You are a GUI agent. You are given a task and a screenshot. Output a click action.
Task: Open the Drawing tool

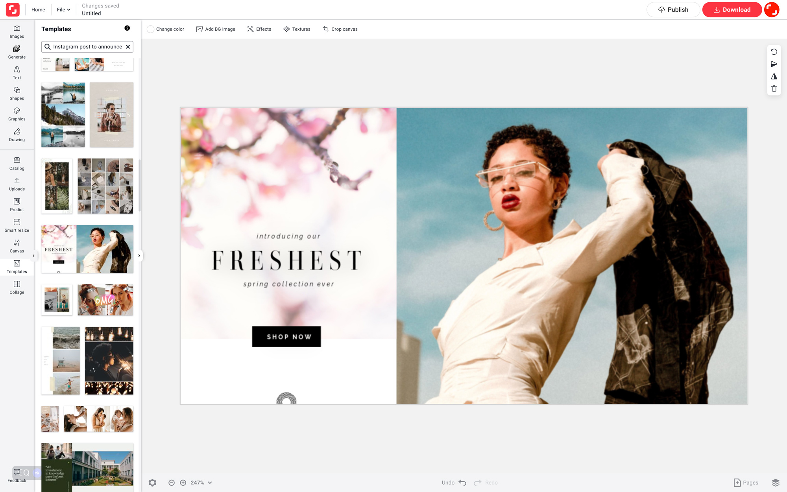coord(17,135)
